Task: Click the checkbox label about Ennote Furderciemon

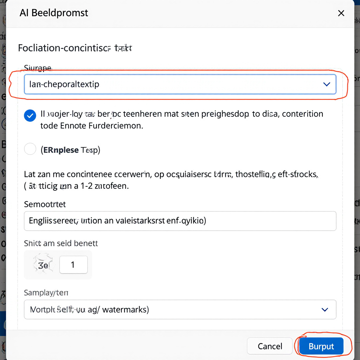Action: 182,120
